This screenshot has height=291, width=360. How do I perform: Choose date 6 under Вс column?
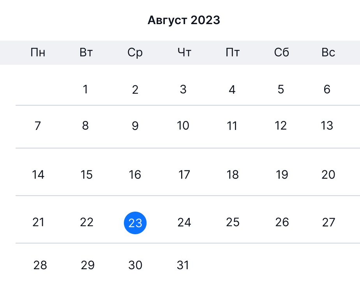pyautogui.click(x=327, y=89)
